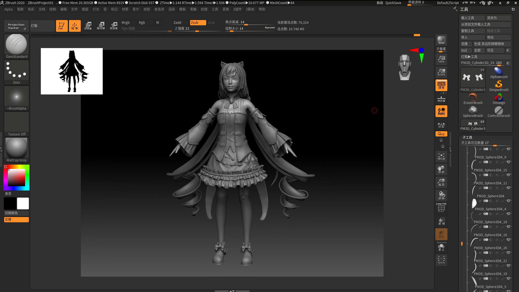Select the Rotate (R) gizmo icon
This screenshot has height=292, width=519.
114,26
